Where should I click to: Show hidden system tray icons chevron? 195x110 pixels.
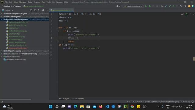tap(158, 107)
